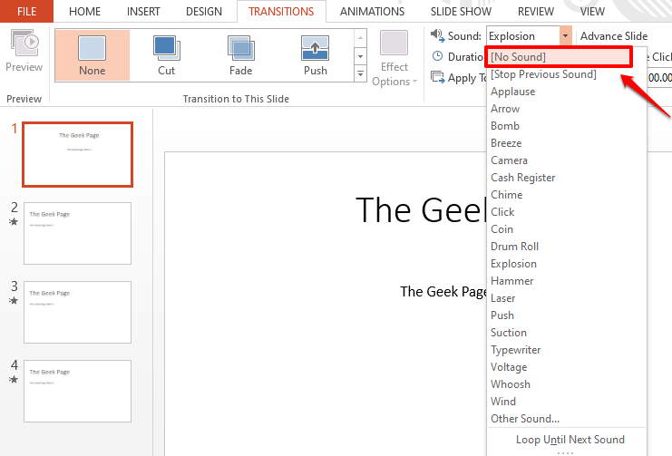Switch to the REVIEW tab
672x456 pixels.
click(536, 12)
